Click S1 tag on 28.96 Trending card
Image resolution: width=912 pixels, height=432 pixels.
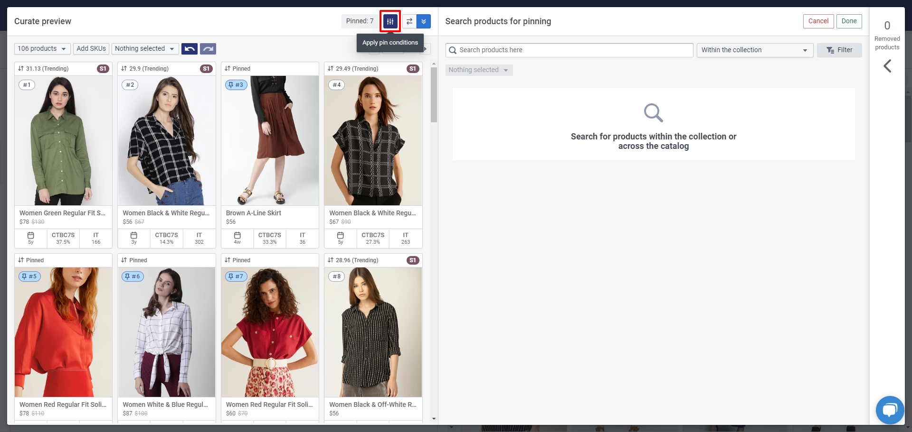click(x=413, y=260)
